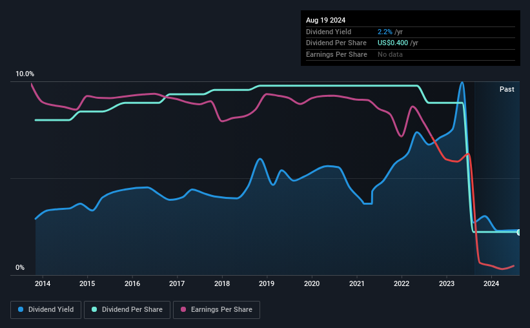Click the 2014 x-axis year label

(x=43, y=283)
